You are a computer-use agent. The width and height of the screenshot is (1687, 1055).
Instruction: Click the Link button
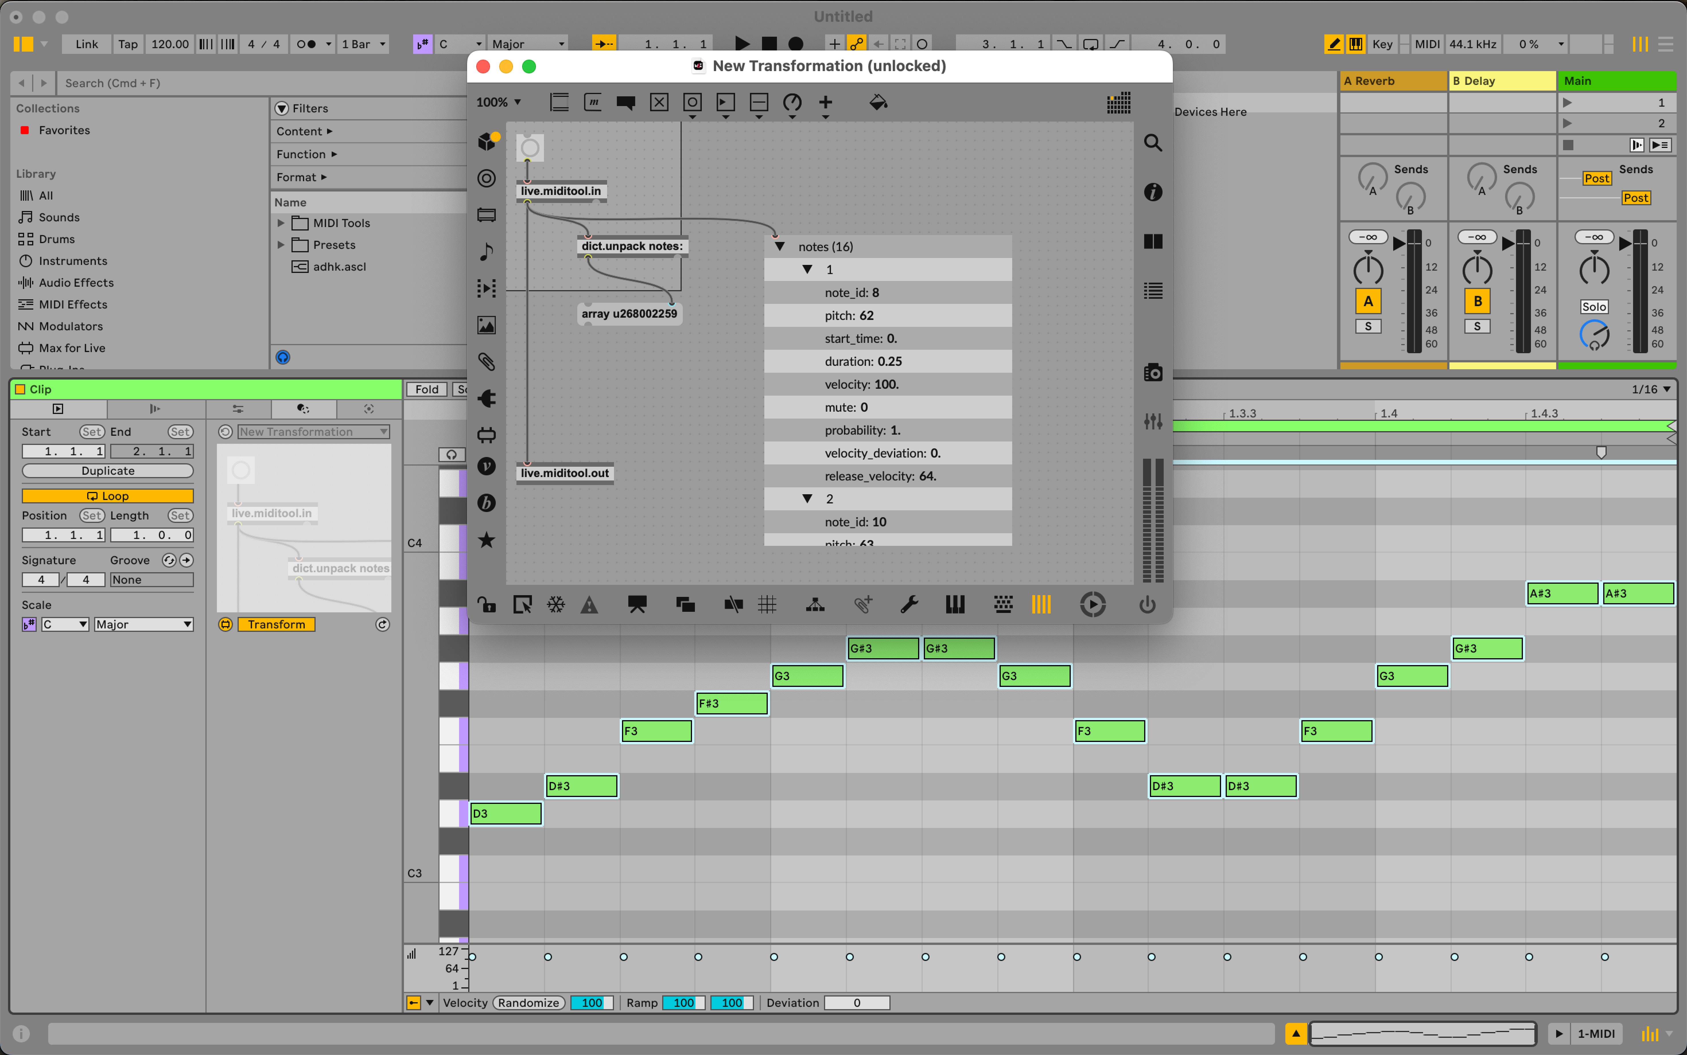click(87, 44)
